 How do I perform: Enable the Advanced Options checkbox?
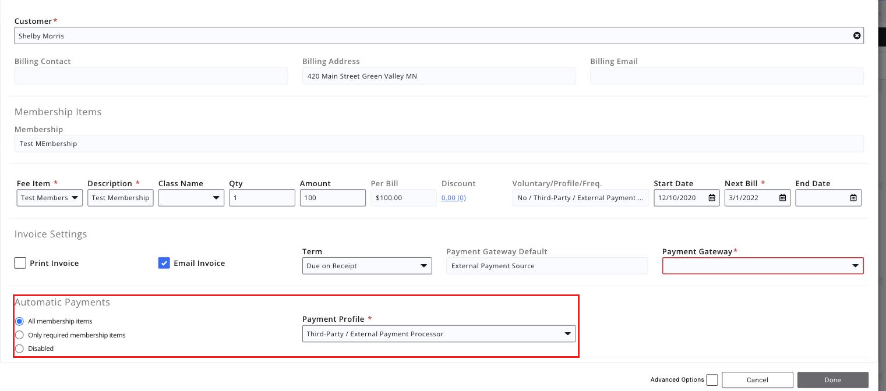point(712,380)
